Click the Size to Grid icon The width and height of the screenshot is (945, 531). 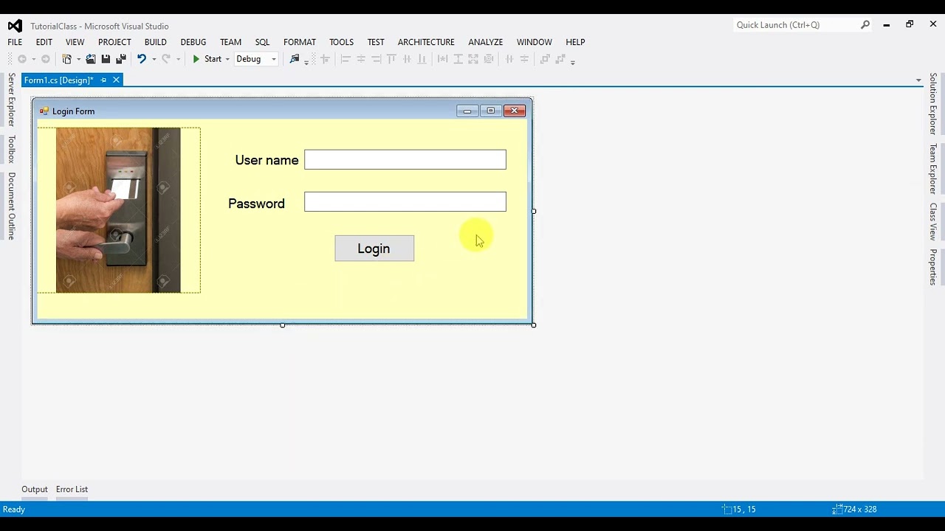(488, 59)
